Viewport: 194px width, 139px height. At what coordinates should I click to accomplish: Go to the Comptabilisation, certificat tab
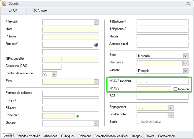coord(111,136)
